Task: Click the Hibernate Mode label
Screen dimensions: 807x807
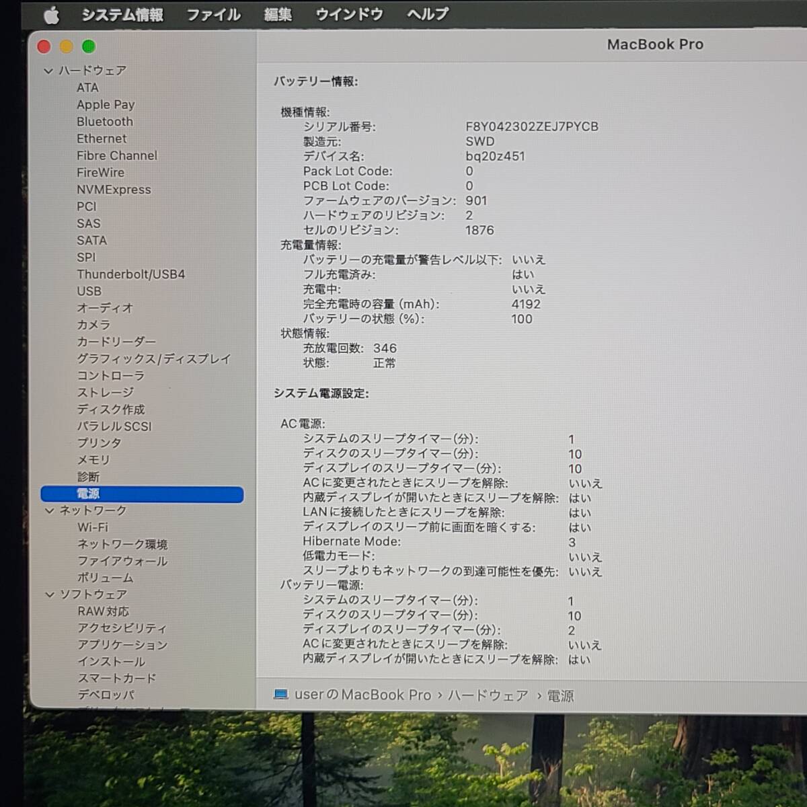Action: pos(352,542)
